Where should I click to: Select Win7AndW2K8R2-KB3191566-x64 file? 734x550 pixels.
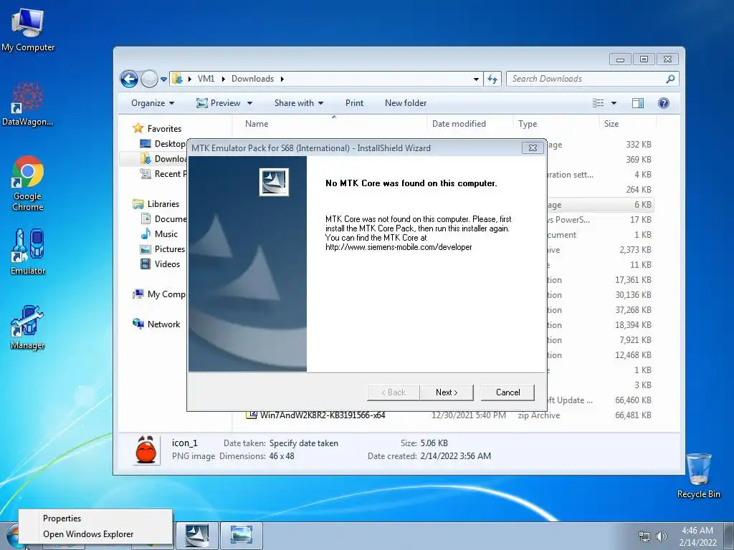[323, 415]
